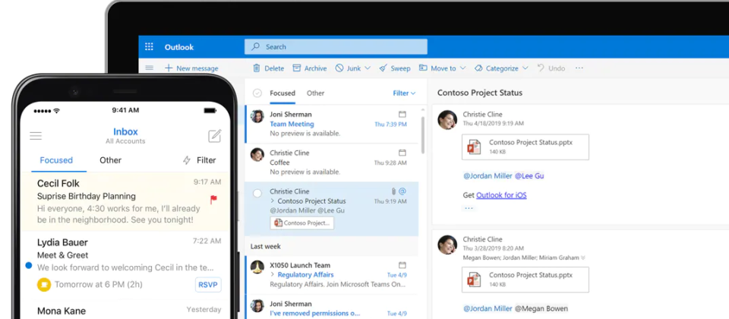Click the Undo button
The height and width of the screenshot is (319, 729).
pos(551,68)
